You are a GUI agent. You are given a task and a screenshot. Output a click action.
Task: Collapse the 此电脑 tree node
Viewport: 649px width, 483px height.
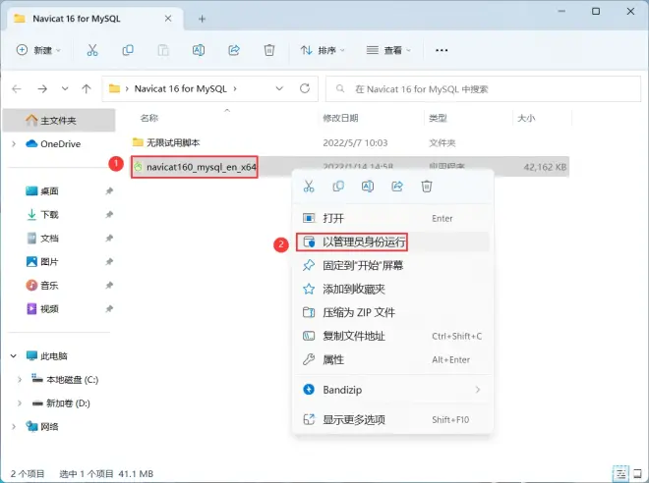pyautogui.click(x=14, y=355)
